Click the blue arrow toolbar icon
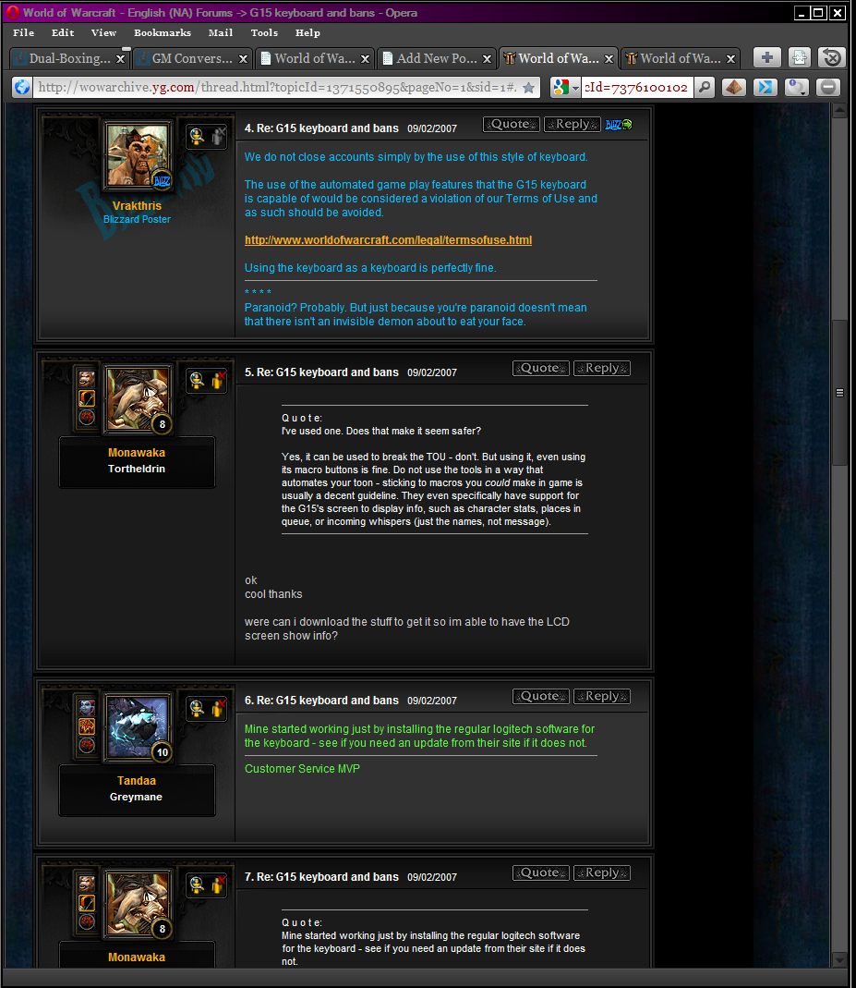 (x=766, y=87)
